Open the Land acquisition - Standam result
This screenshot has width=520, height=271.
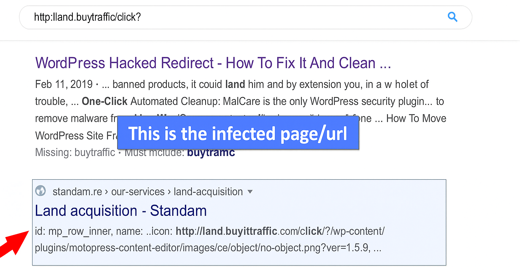tap(121, 211)
